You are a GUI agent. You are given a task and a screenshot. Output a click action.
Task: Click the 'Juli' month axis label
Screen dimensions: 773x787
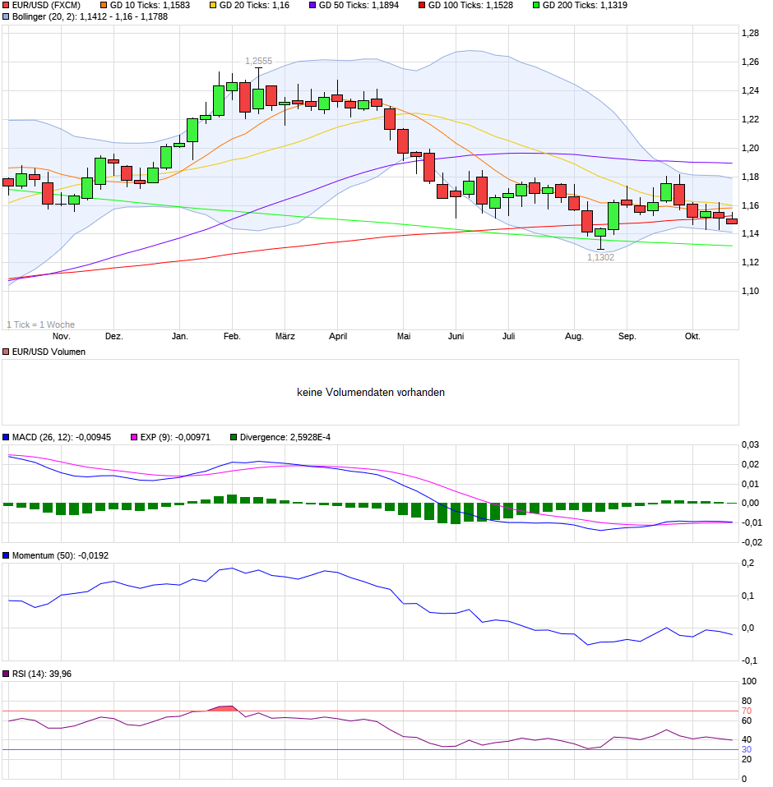click(509, 337)
